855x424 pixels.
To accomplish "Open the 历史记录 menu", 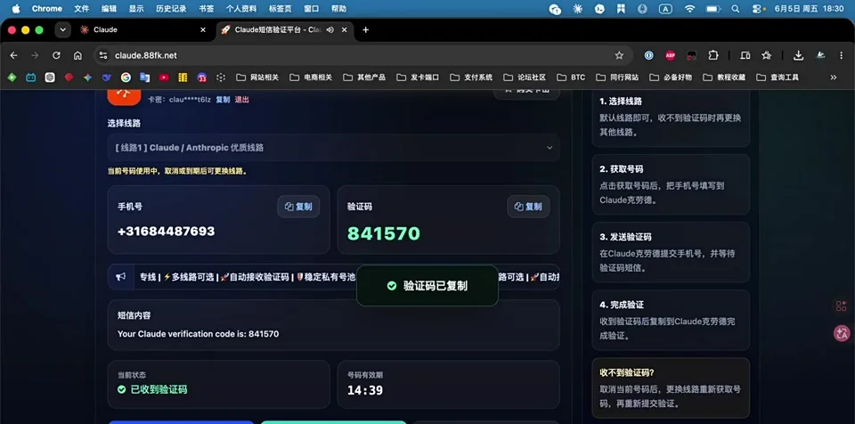I will tap(171, 9).
